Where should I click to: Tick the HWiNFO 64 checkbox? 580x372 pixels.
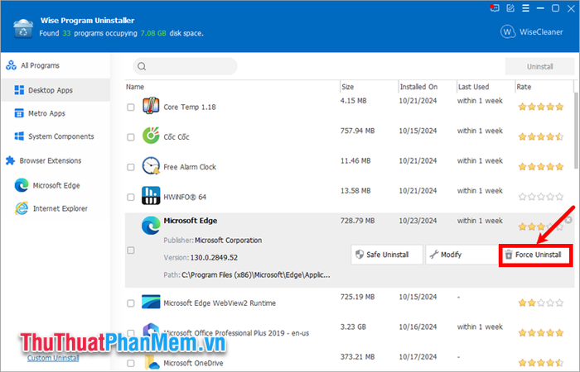pyautogui.click(x=131, y=197)
